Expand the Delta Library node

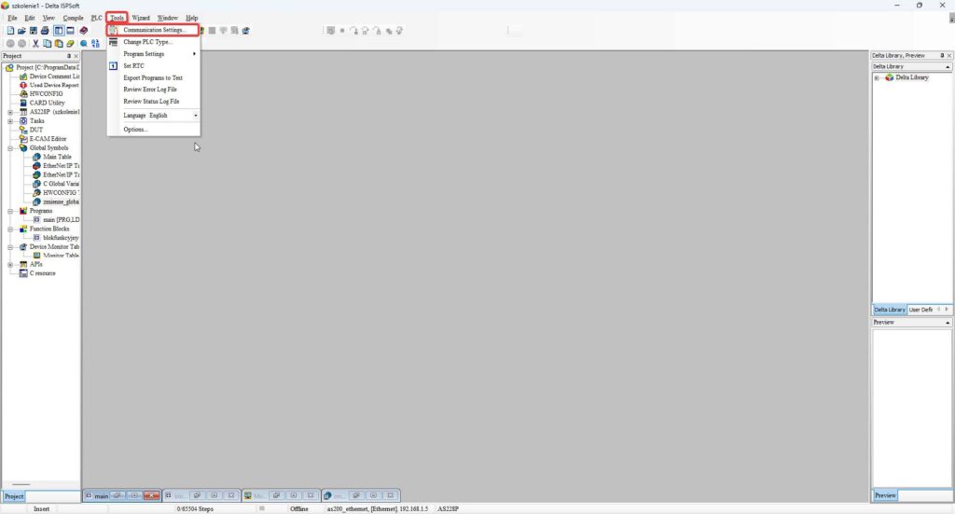(x=877, y=77)
